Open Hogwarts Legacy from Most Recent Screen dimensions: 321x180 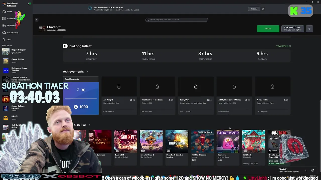16,51
